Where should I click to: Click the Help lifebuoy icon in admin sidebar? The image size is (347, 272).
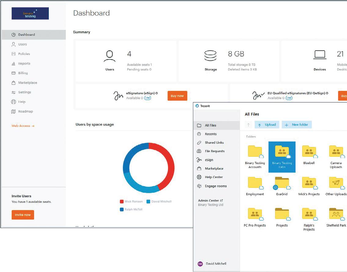pyautogui.click(x=13, y=102)
